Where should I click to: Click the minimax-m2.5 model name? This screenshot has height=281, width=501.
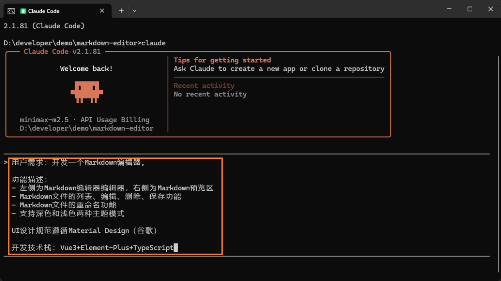pyautogui.click(x=39, y=119)
